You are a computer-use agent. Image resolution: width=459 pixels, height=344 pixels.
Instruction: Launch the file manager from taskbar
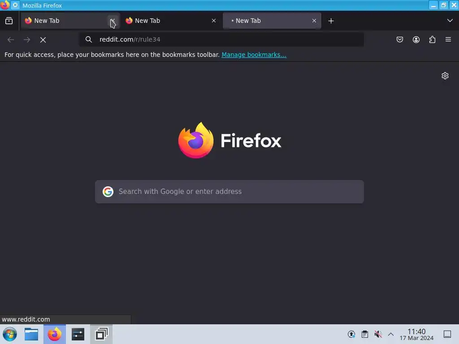31,334
